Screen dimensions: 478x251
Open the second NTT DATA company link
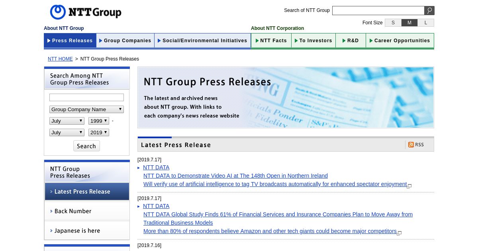pos(156,206)
